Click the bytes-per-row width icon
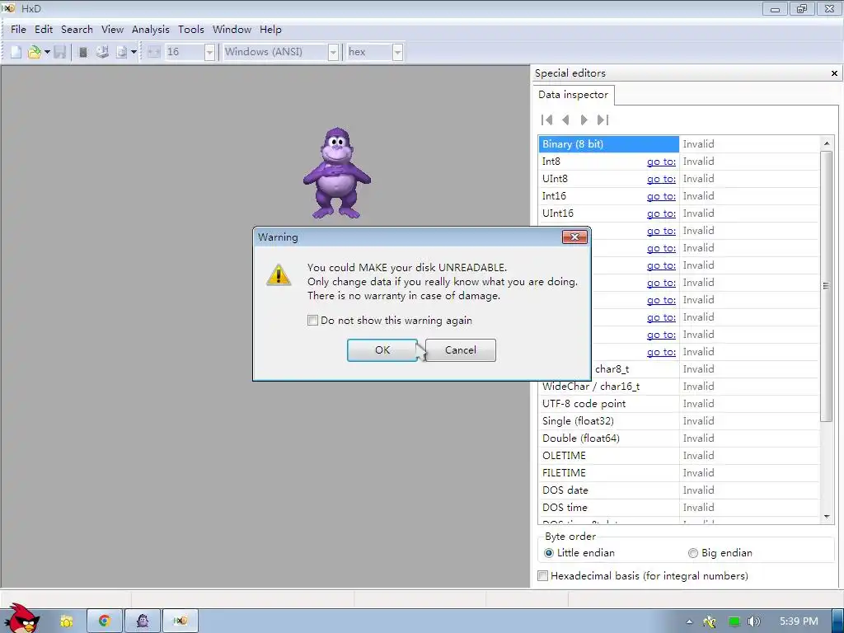This screenshot has width=844, height=633. point(153,52)
